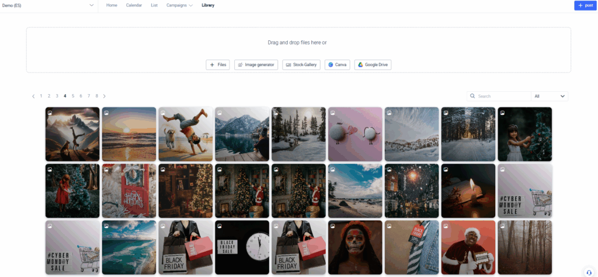Viewport: 598px width, 277px height.
Task: Go to the previous page arrow
Action: pos(33,96)
